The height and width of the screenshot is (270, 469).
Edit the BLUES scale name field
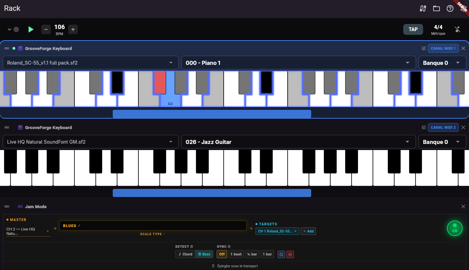(71, 225)
